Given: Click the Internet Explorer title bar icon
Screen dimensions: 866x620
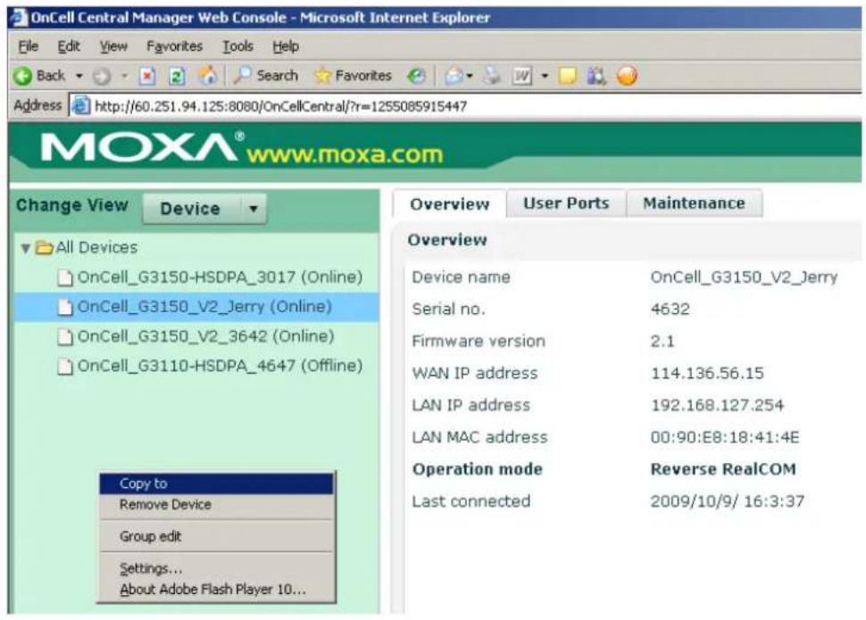Looking at the screenshot, I should (x=19, y=18).
